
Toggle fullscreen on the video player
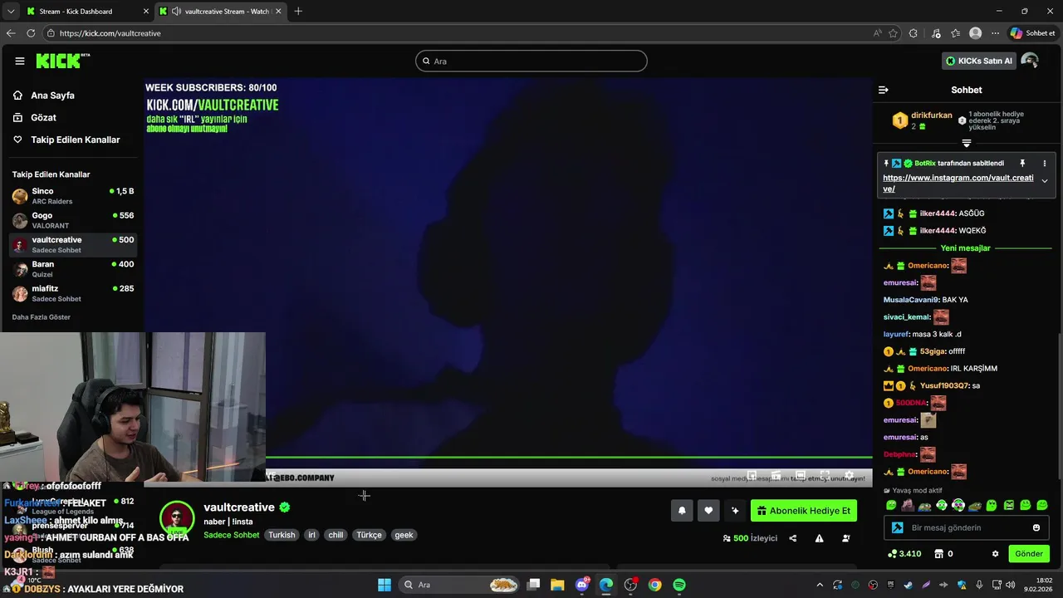825,477
